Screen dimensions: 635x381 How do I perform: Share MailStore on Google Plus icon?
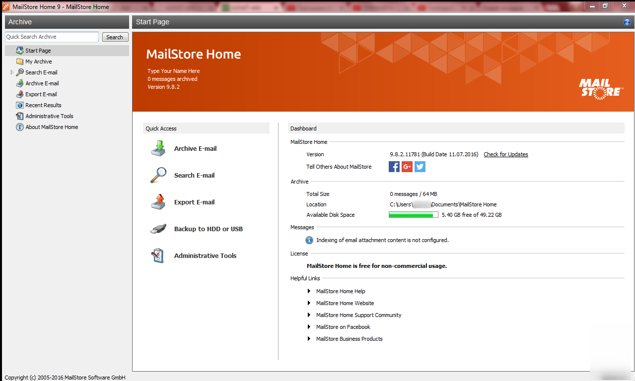point(407,167)
